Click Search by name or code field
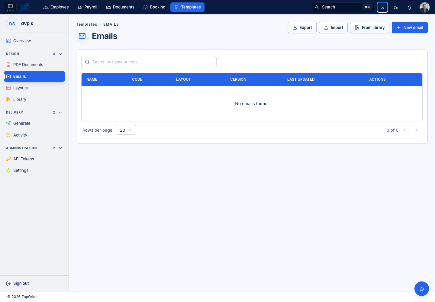The image size is (435, 302). (149, 62)
